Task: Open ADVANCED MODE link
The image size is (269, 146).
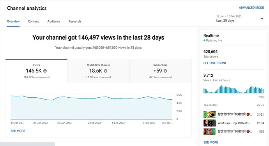Action: click(x=251, y=8)
